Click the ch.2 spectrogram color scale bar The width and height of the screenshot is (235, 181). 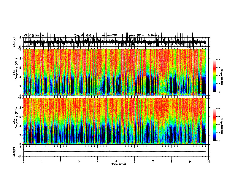coord(215,125)
